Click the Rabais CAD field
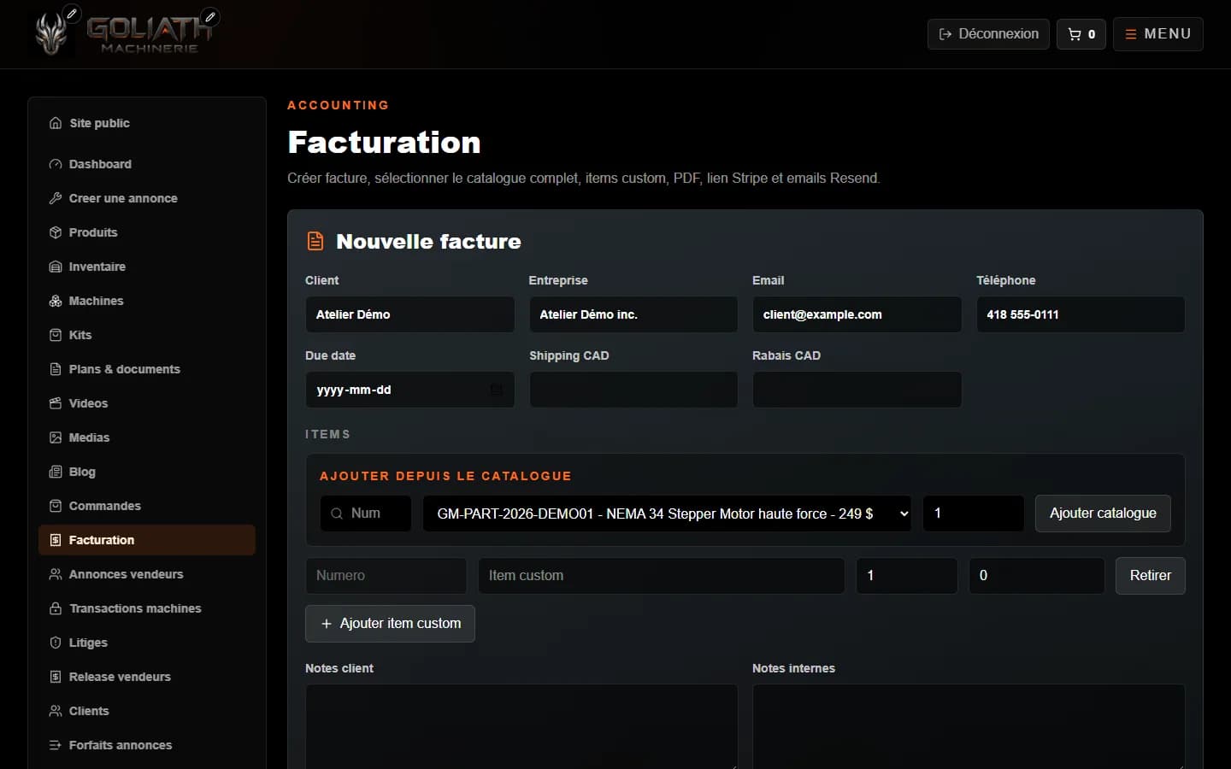This screenshot has height=769, width=1231. 857,390
